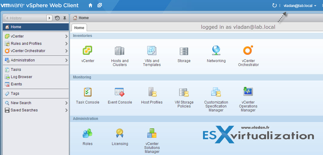Open the Licensing administration icon
323x155 pixels.
point(120,133)
